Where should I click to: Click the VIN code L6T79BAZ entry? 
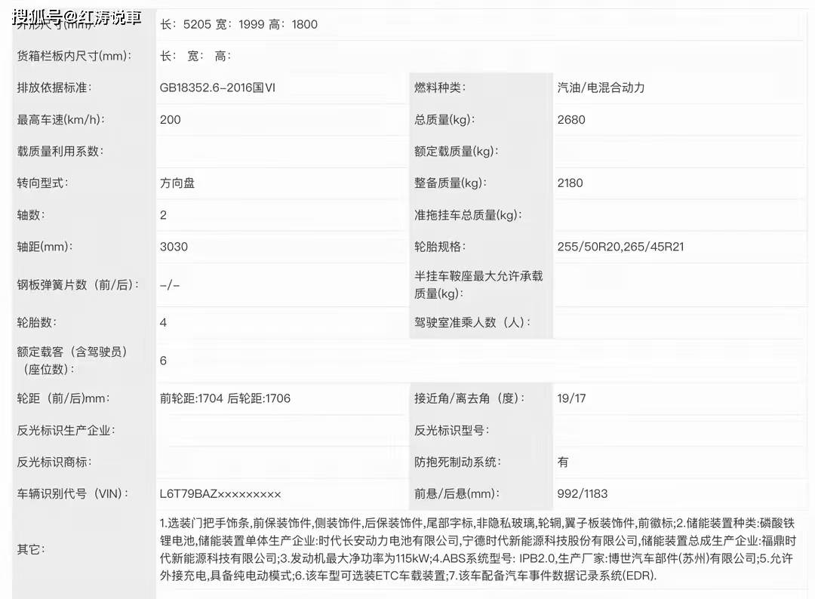[219, 494]
